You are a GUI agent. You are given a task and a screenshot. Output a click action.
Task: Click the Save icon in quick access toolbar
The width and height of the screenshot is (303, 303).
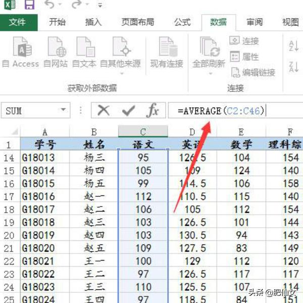tap(29, 4)
